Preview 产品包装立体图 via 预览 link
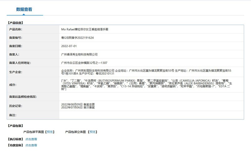Screen dimensions: 251x153 [92, 132]
